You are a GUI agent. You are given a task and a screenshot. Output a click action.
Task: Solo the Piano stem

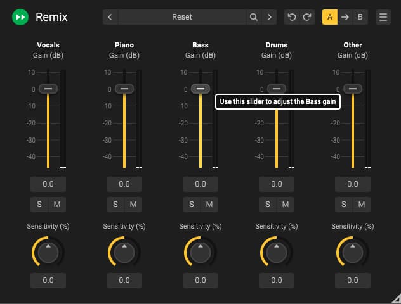point(115,204)
